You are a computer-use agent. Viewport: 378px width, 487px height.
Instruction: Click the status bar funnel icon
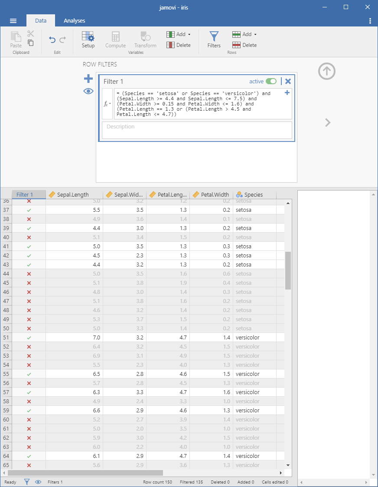coord(27,482)
